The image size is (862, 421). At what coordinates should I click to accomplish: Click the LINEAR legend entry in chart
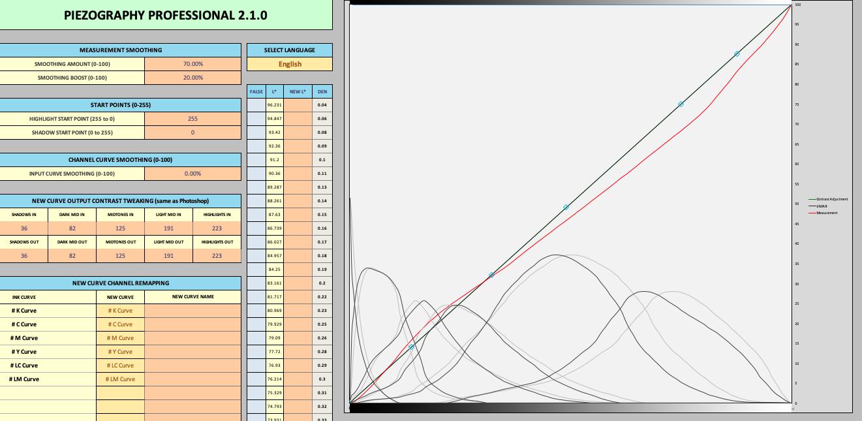pyautogui.click(x=818, y=206)
